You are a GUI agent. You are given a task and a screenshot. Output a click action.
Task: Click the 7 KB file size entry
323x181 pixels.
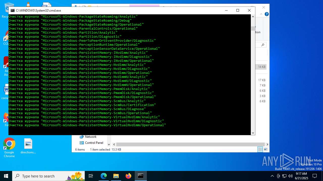click(x=262, y=85)
